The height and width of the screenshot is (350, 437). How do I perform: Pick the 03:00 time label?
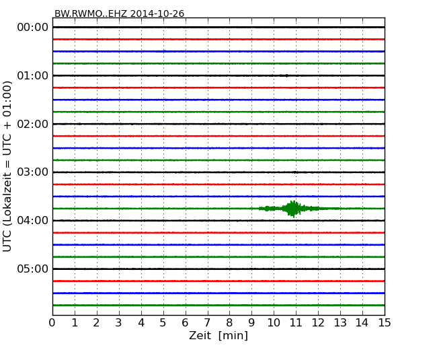click(x=33, y=172)
